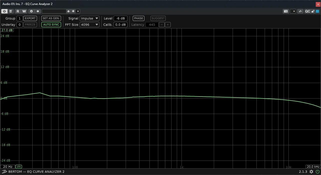Click the round 'a' A/B compare icon
The height and width of the screenshot is (175, 321).
tap(31, 11)
